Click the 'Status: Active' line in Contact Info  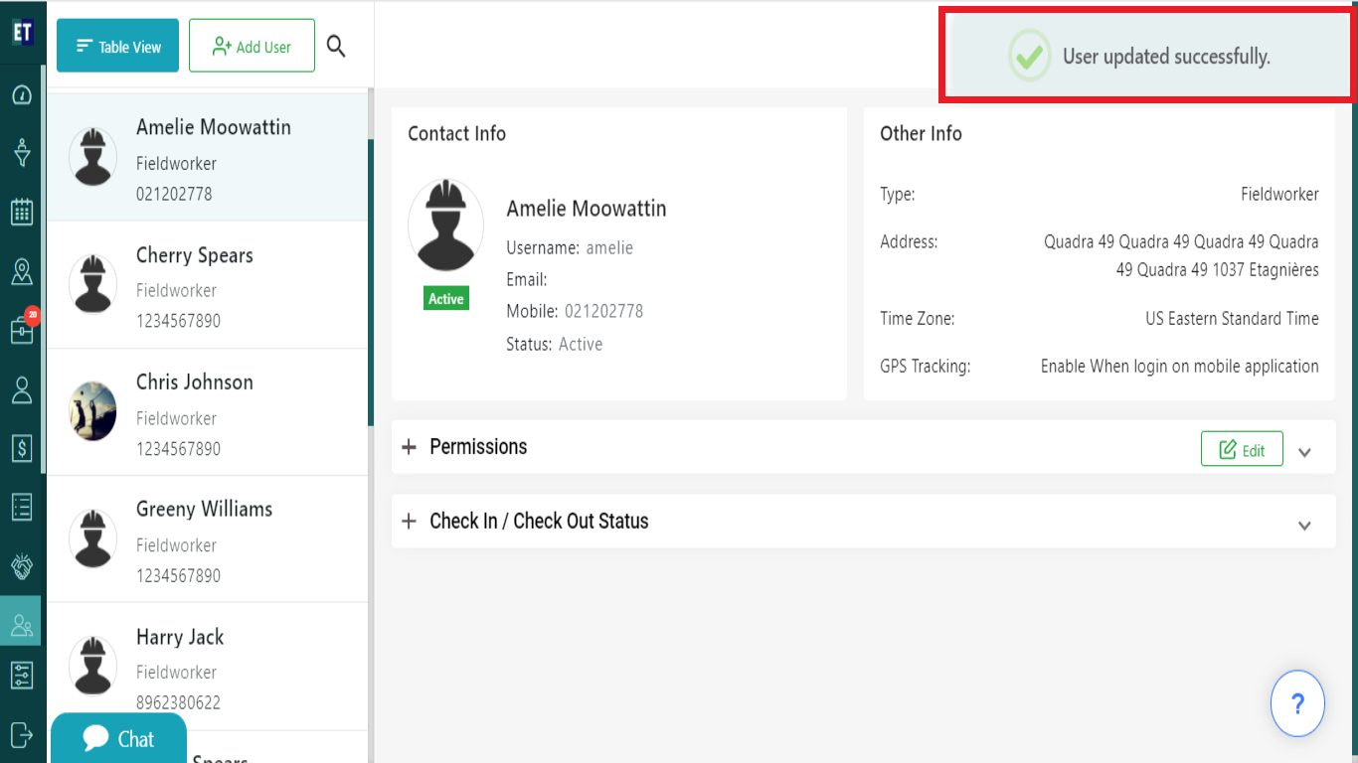click(555, 345)
